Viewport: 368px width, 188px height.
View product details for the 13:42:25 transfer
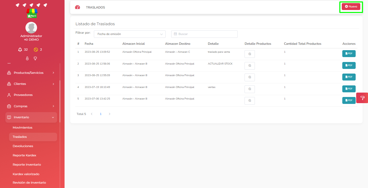coord(249,101)
